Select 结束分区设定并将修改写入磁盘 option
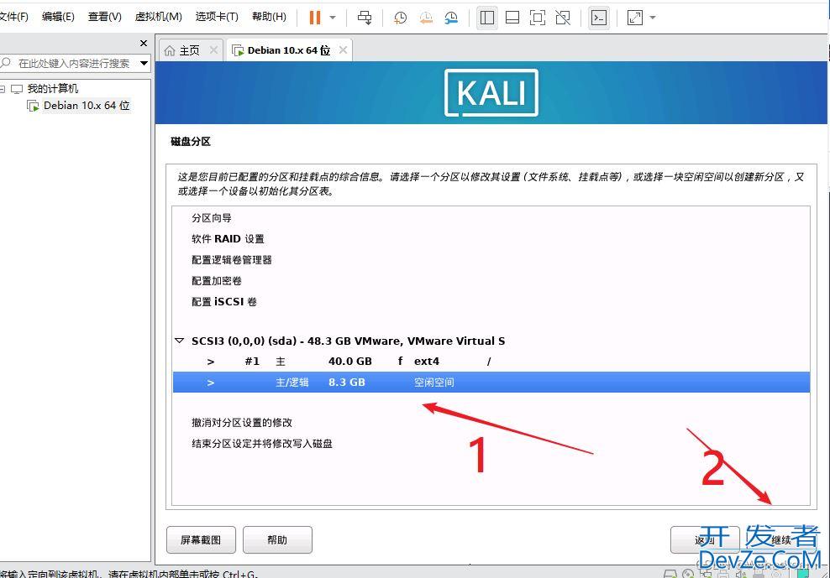830x578 pixels. click(x=262, y=443)
